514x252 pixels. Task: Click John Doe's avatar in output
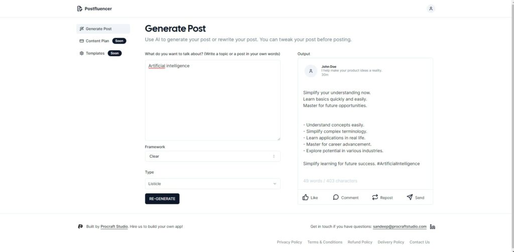(311, 71)
